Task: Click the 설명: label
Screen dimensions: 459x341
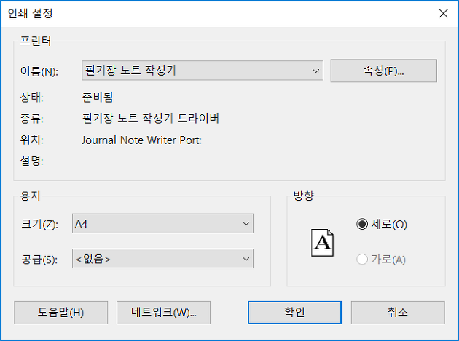Action: [x=31, y=161]
